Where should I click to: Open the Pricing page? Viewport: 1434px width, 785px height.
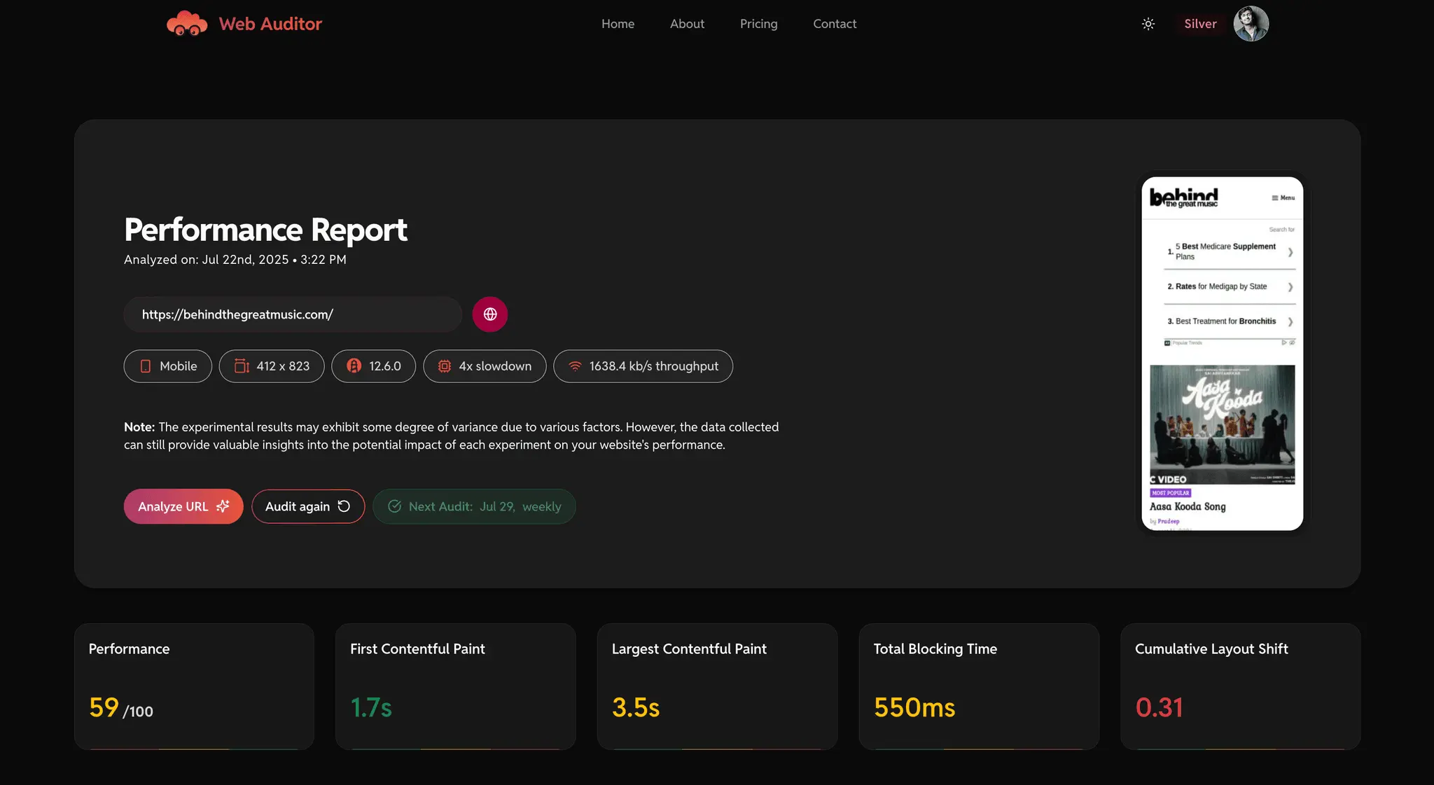[758, 24]
